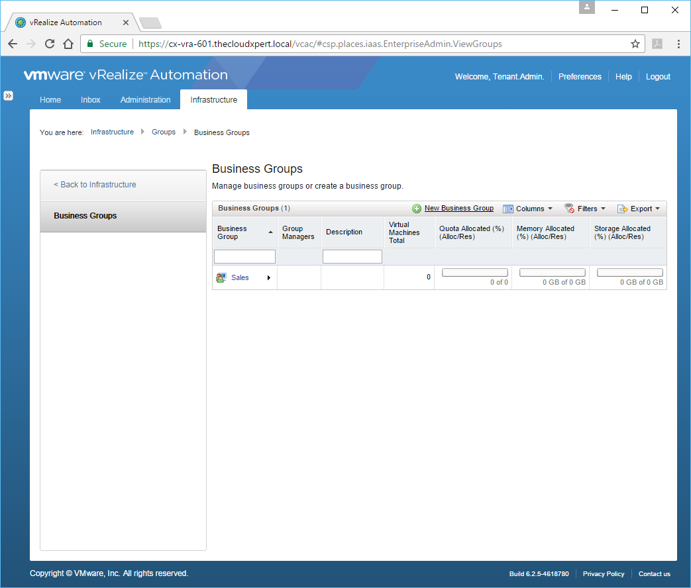The height and width of the screenshot is (588, 691).
Task: Switch to the Administration tab
Action: [x=145, y=100]
